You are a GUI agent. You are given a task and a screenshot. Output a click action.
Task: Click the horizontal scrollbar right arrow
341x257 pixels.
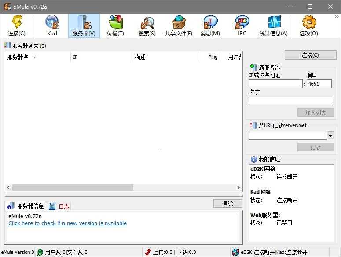(238, 187)
